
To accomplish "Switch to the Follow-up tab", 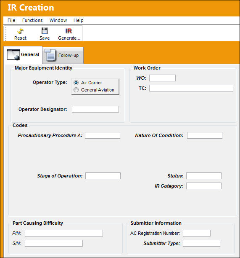I will [x=63, y=56].
